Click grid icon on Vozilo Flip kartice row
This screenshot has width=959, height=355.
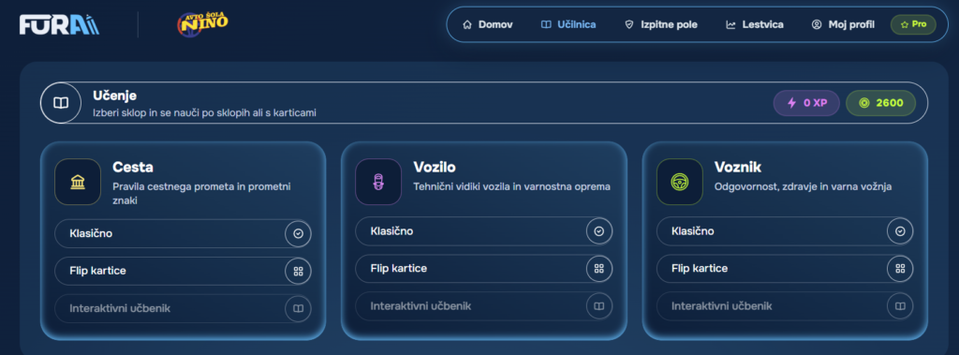coord(599,269)
